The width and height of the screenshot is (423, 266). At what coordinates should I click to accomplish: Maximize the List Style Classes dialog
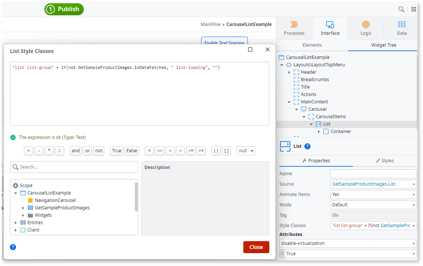[x=250, y=50]
